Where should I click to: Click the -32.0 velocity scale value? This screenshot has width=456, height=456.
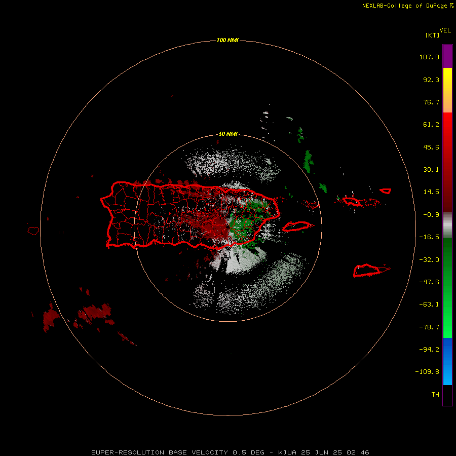coord(429,260)
